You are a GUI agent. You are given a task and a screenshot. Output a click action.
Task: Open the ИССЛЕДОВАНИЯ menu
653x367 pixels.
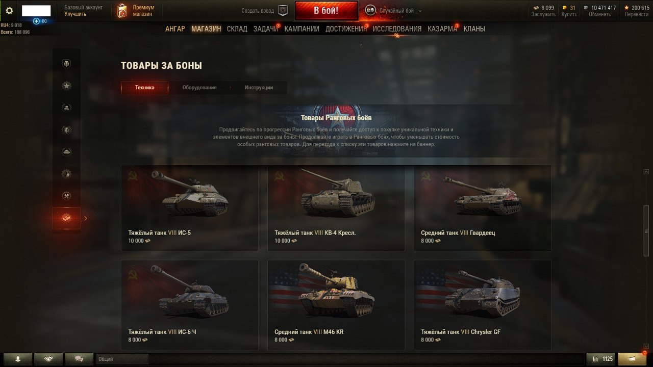point(397,29)
